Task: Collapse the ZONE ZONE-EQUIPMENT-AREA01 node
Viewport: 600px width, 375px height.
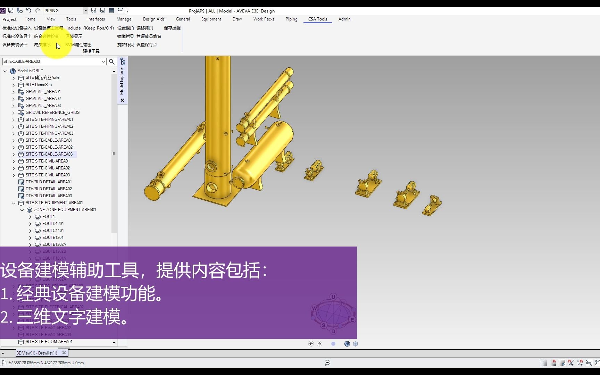Action: pos(22,210)
